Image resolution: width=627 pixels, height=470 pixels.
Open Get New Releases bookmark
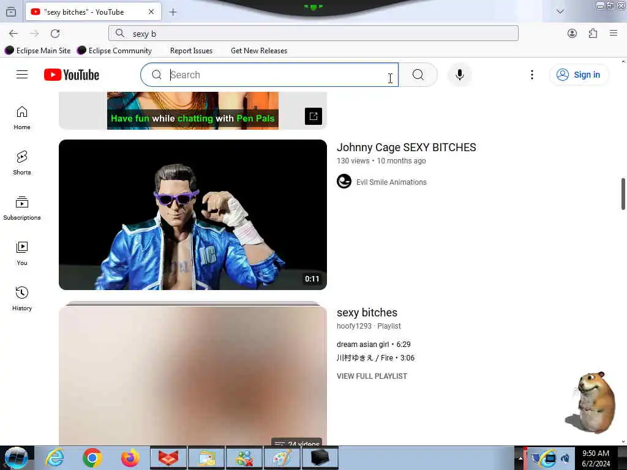[x=259, y=51]
